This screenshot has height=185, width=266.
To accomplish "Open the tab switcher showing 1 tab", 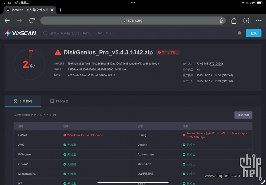I will pyautogui.click(x=246, y=21).
